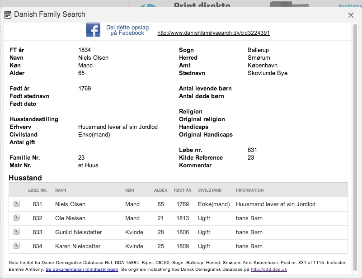Click Karen Nielsdatter's 'hans Barn' information cell
Viewport: 362px width, 279px height.
[x=249, y=246]
